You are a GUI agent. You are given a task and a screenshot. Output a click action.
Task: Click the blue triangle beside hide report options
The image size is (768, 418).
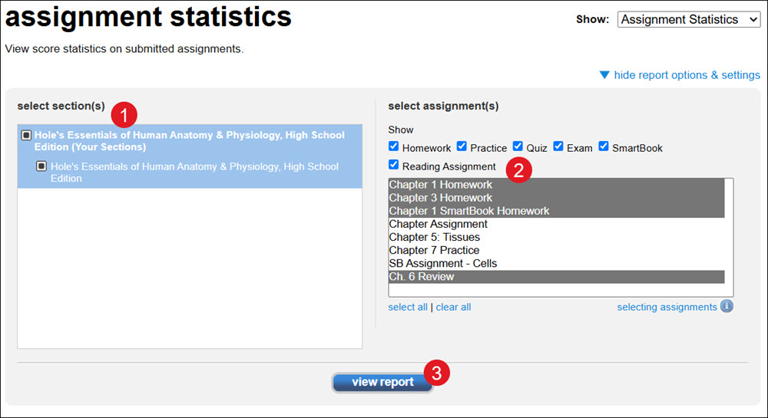coord(604,75)
